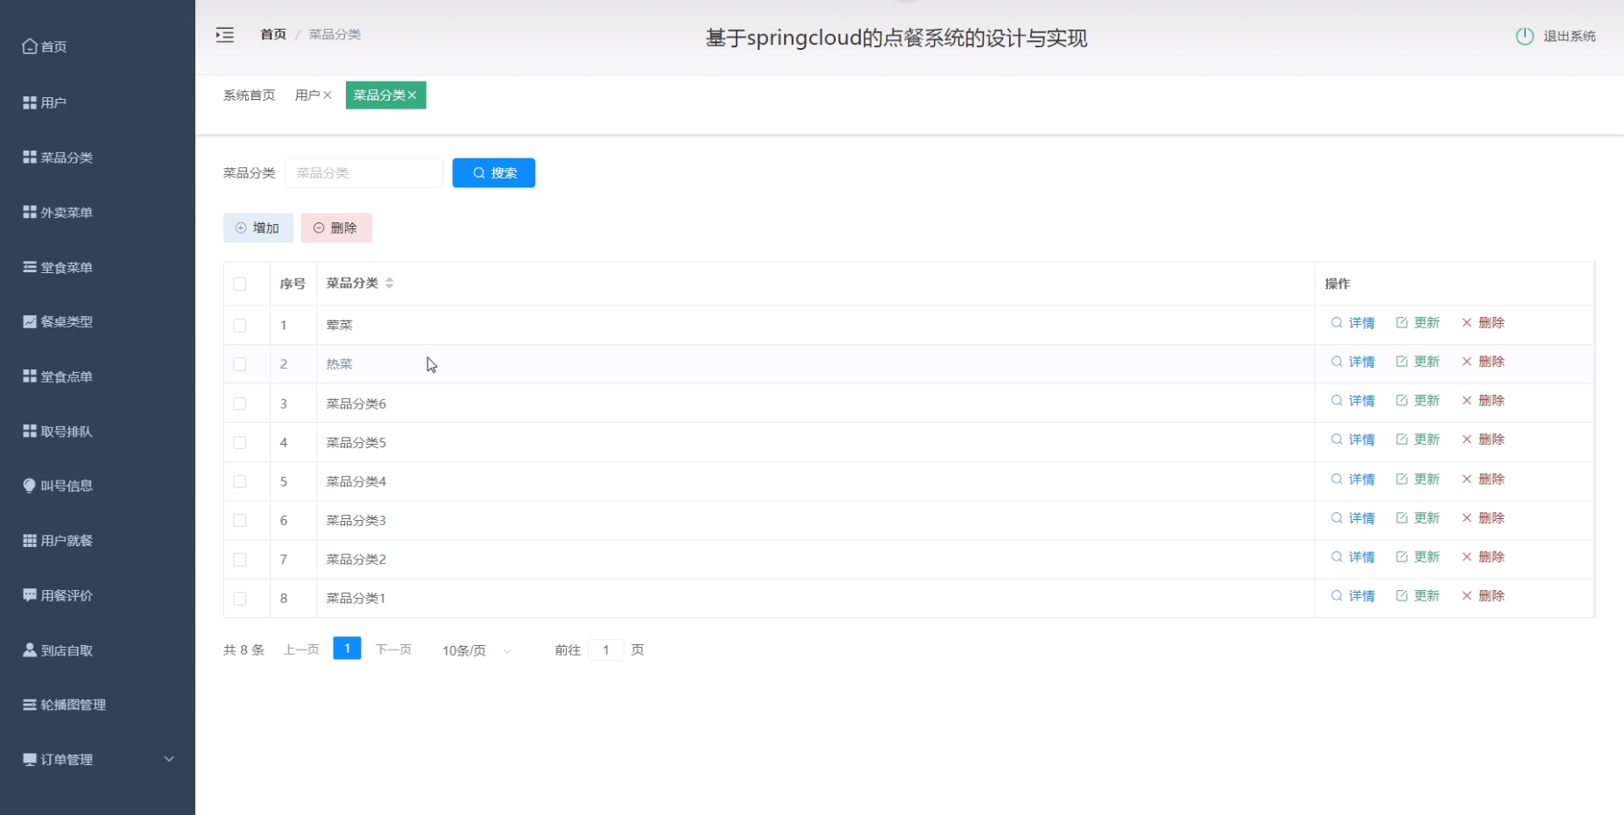Click the 上一页 pagination button
Image resolution: width=1624 pixels, height=815 pixels.
[x=301, y=650]
